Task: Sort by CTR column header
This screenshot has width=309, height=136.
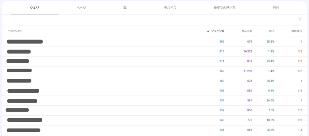Action: 272,31
